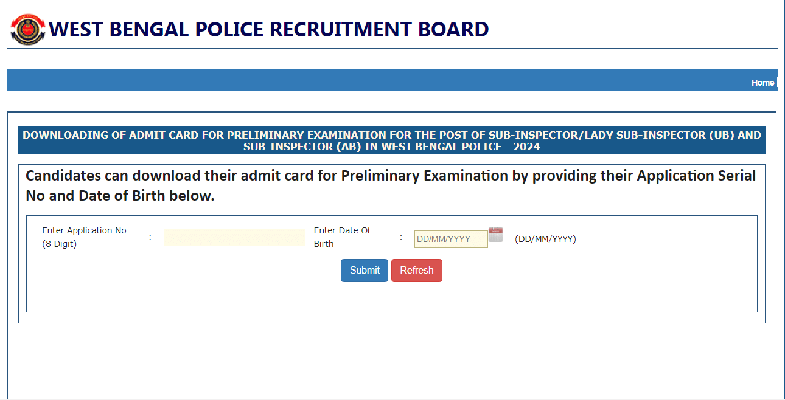Focus the Date of Birth input field
Image resolution: width=785 pixels, height=400 pixels.
pyautogui.click(x=450, y=239)
